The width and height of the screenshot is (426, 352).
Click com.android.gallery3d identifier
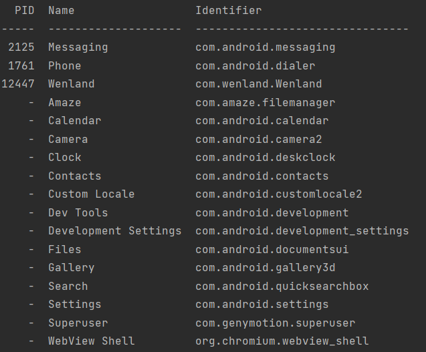coord(265,268)
